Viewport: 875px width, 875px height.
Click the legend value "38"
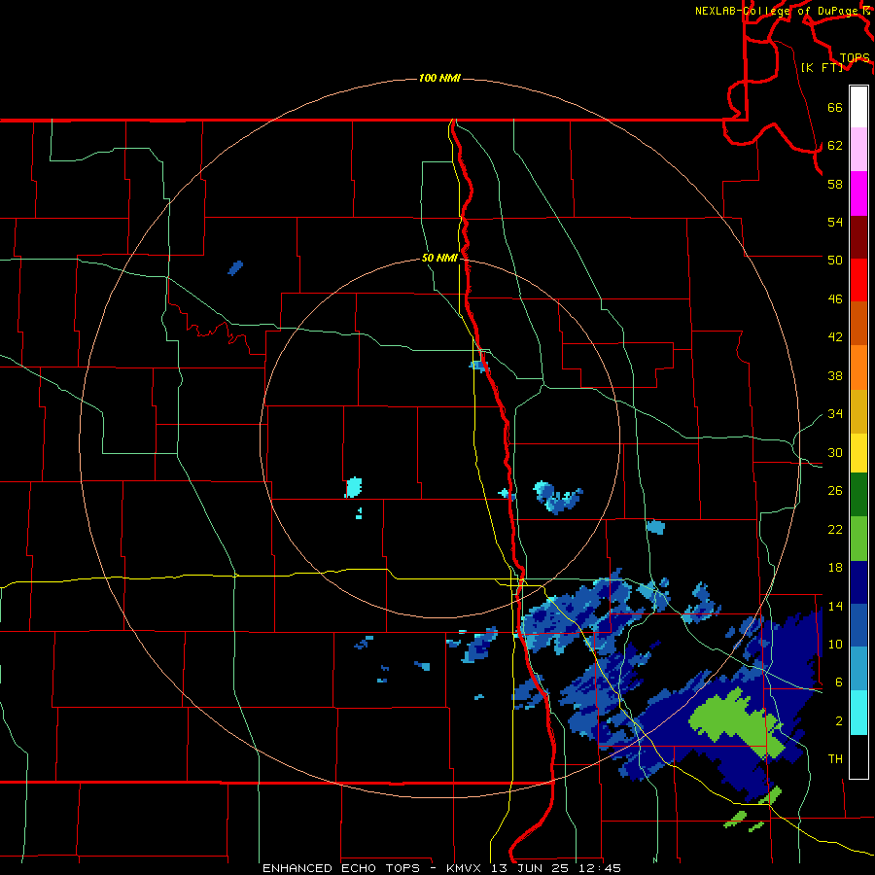[835, 375]
